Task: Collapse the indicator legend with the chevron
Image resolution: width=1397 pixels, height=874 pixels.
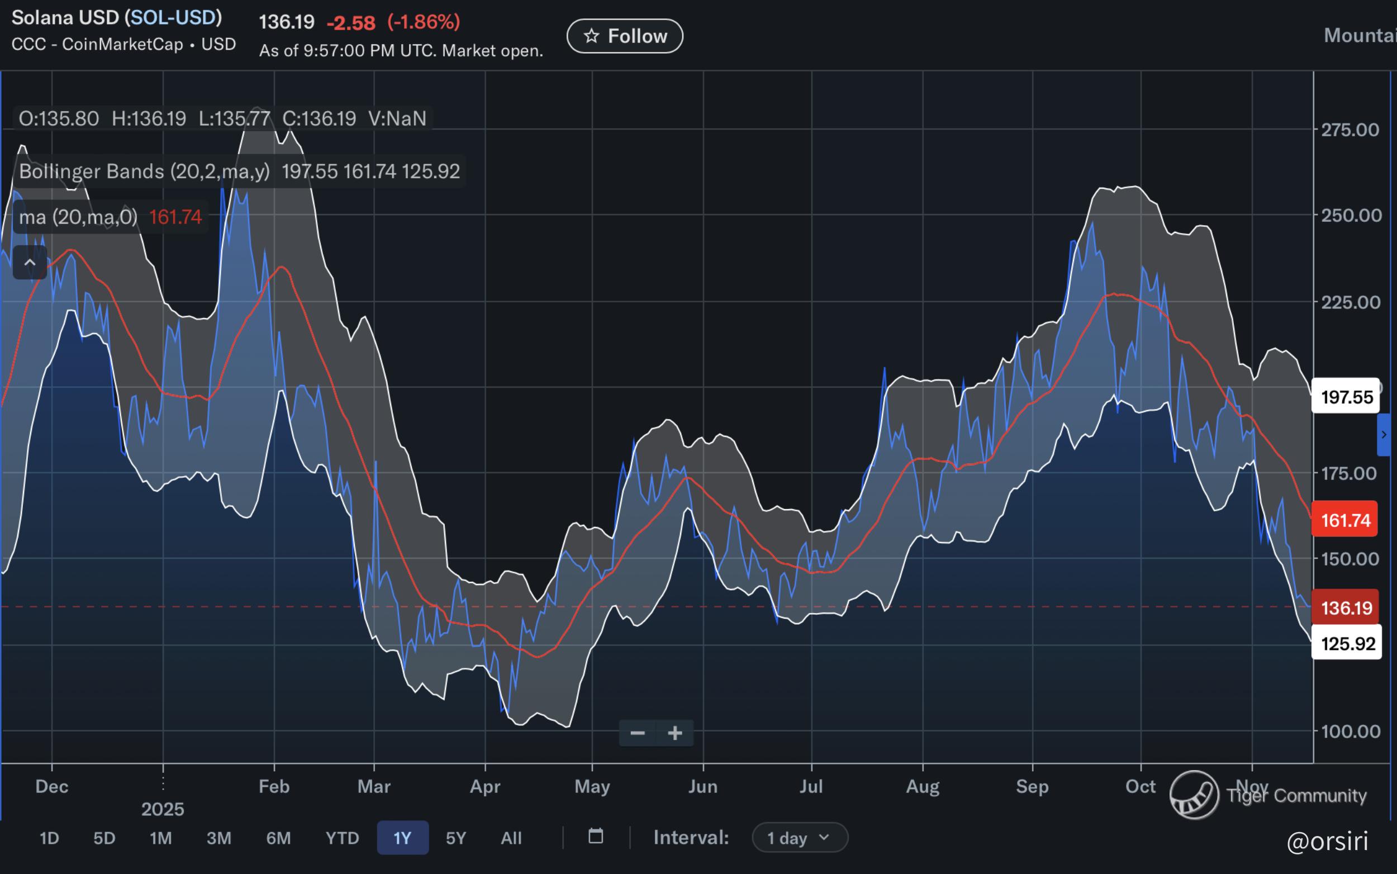Action: pyautogui.click(x=30, y=263)
